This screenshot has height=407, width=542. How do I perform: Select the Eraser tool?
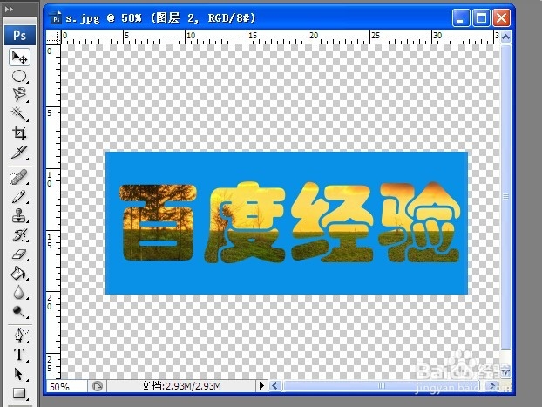point(19,254)
